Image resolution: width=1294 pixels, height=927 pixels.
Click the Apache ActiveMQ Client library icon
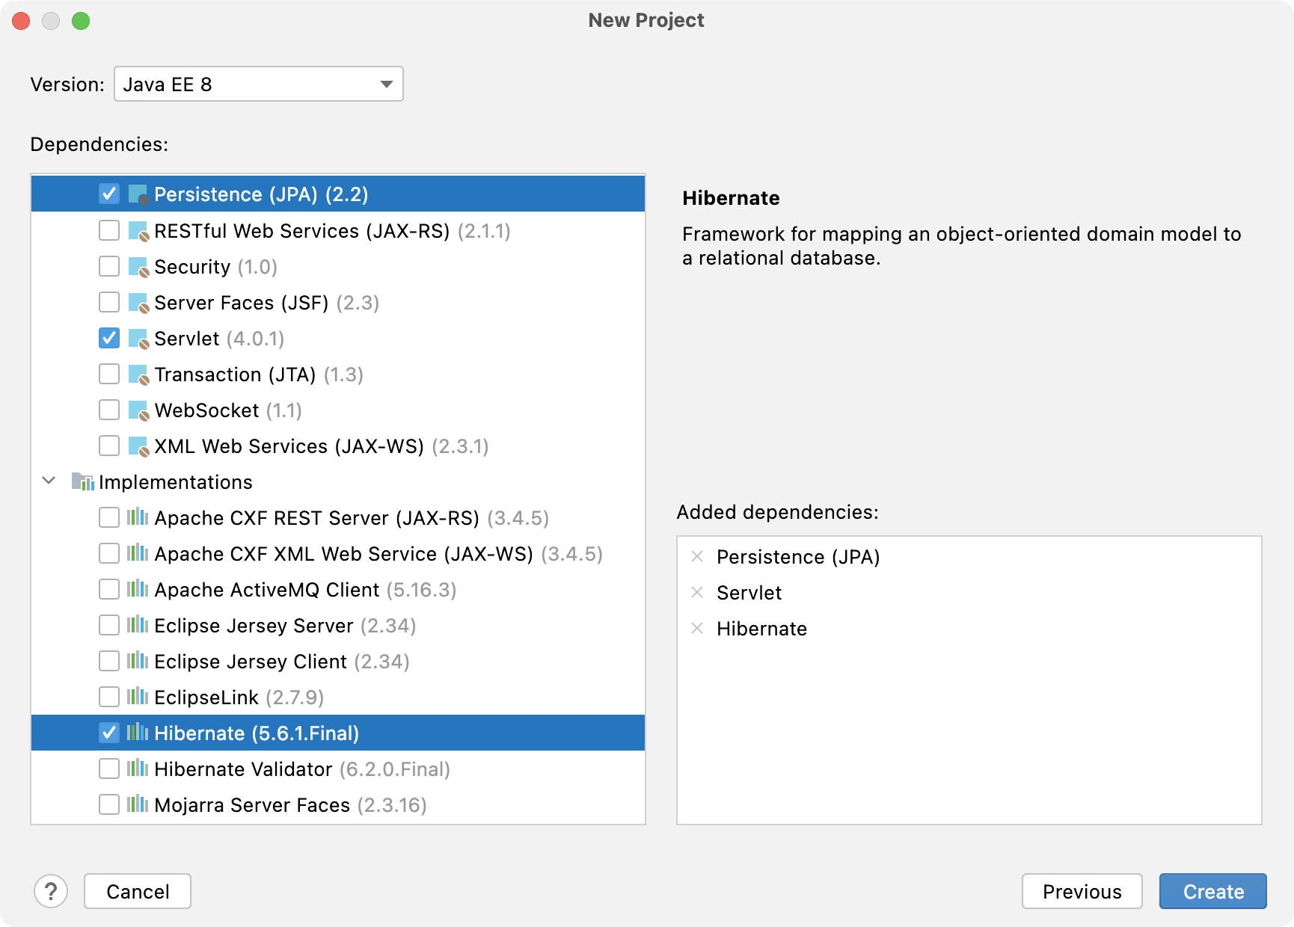[x=138, y=589]
